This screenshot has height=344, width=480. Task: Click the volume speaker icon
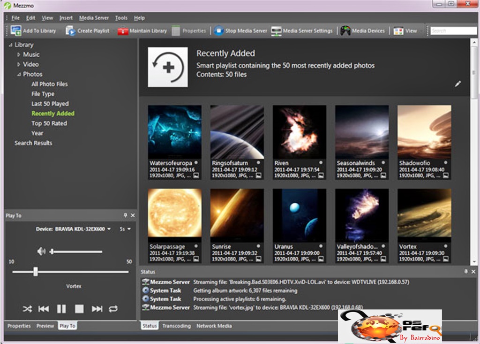(41, 252)
